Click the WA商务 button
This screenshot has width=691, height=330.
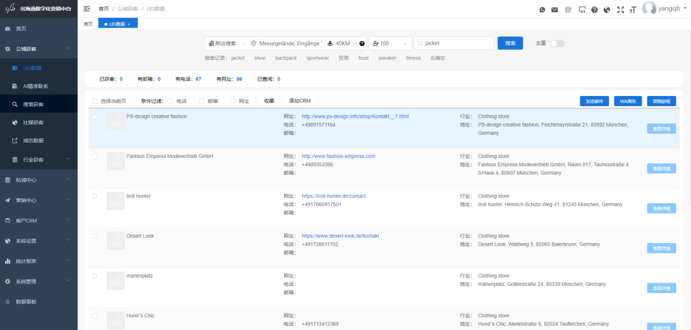click(628, 101)
